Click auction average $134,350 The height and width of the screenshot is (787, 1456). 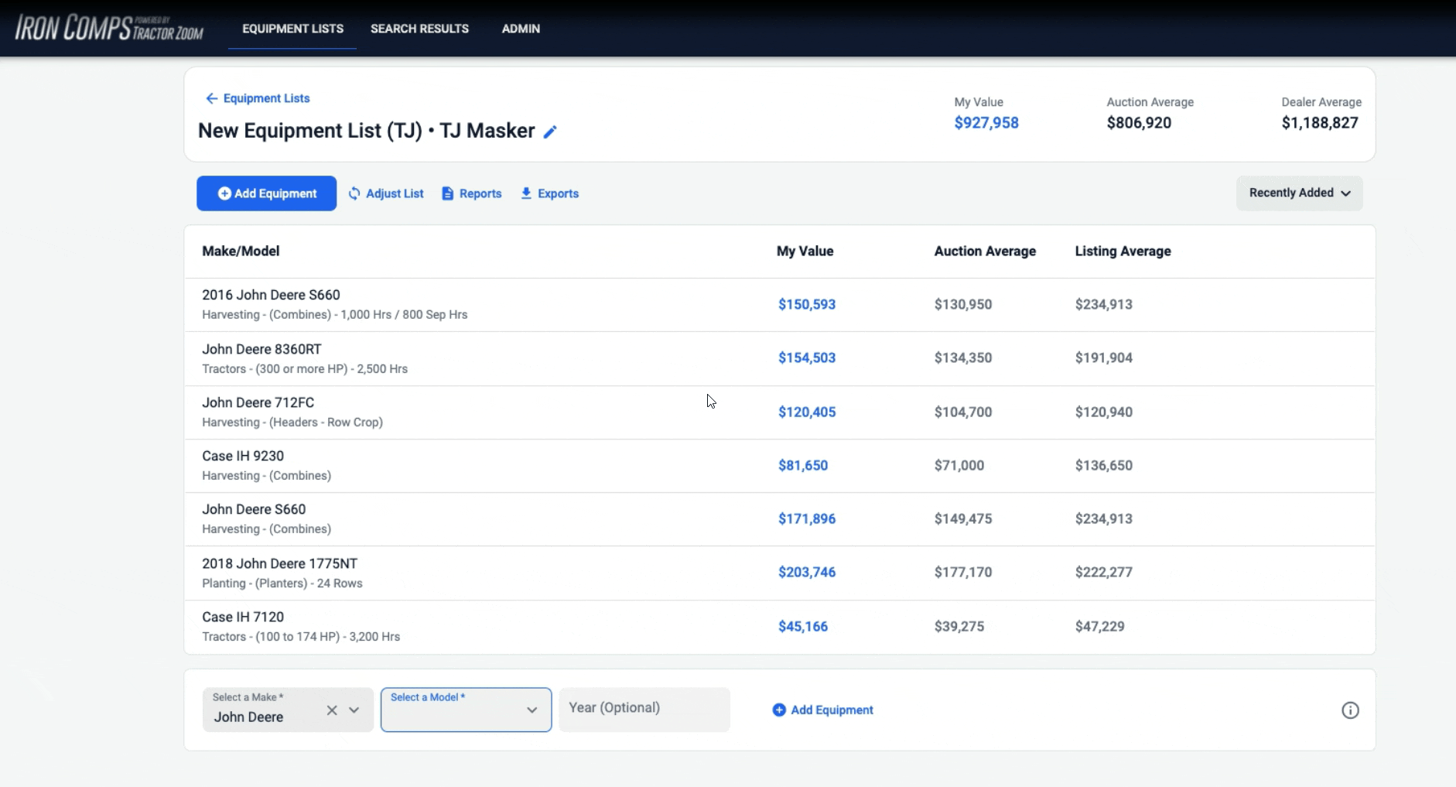point(963,358)
